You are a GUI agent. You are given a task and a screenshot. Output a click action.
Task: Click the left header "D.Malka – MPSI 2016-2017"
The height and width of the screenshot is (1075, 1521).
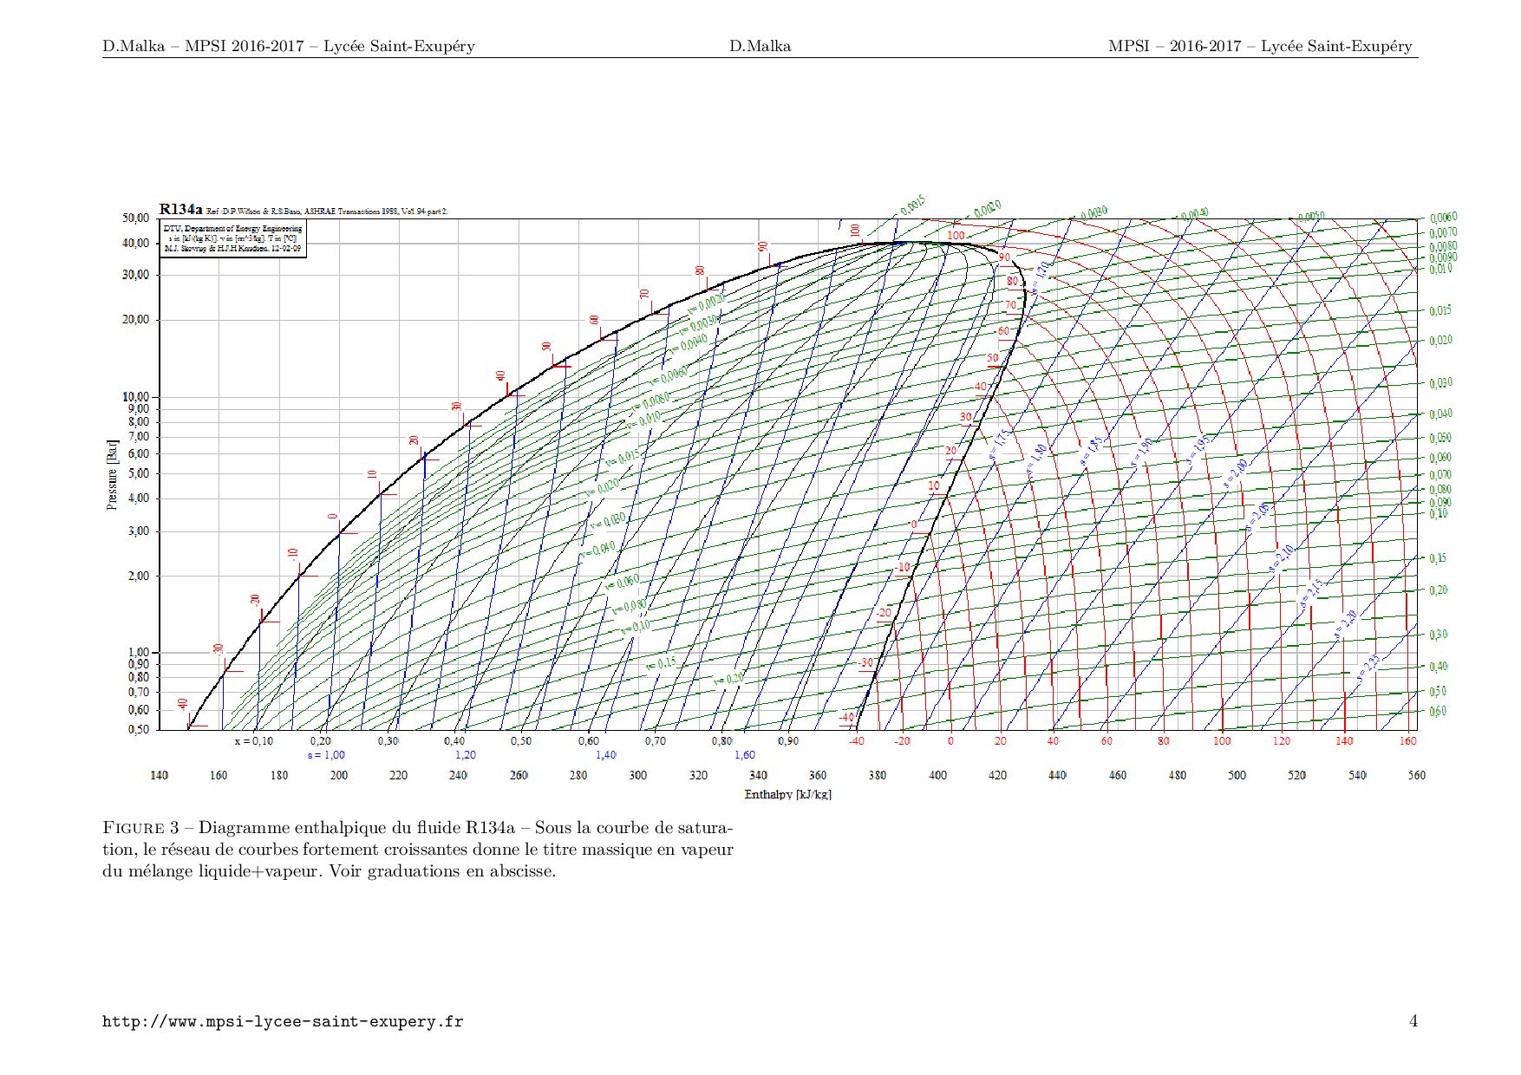[x=288, y=47]
